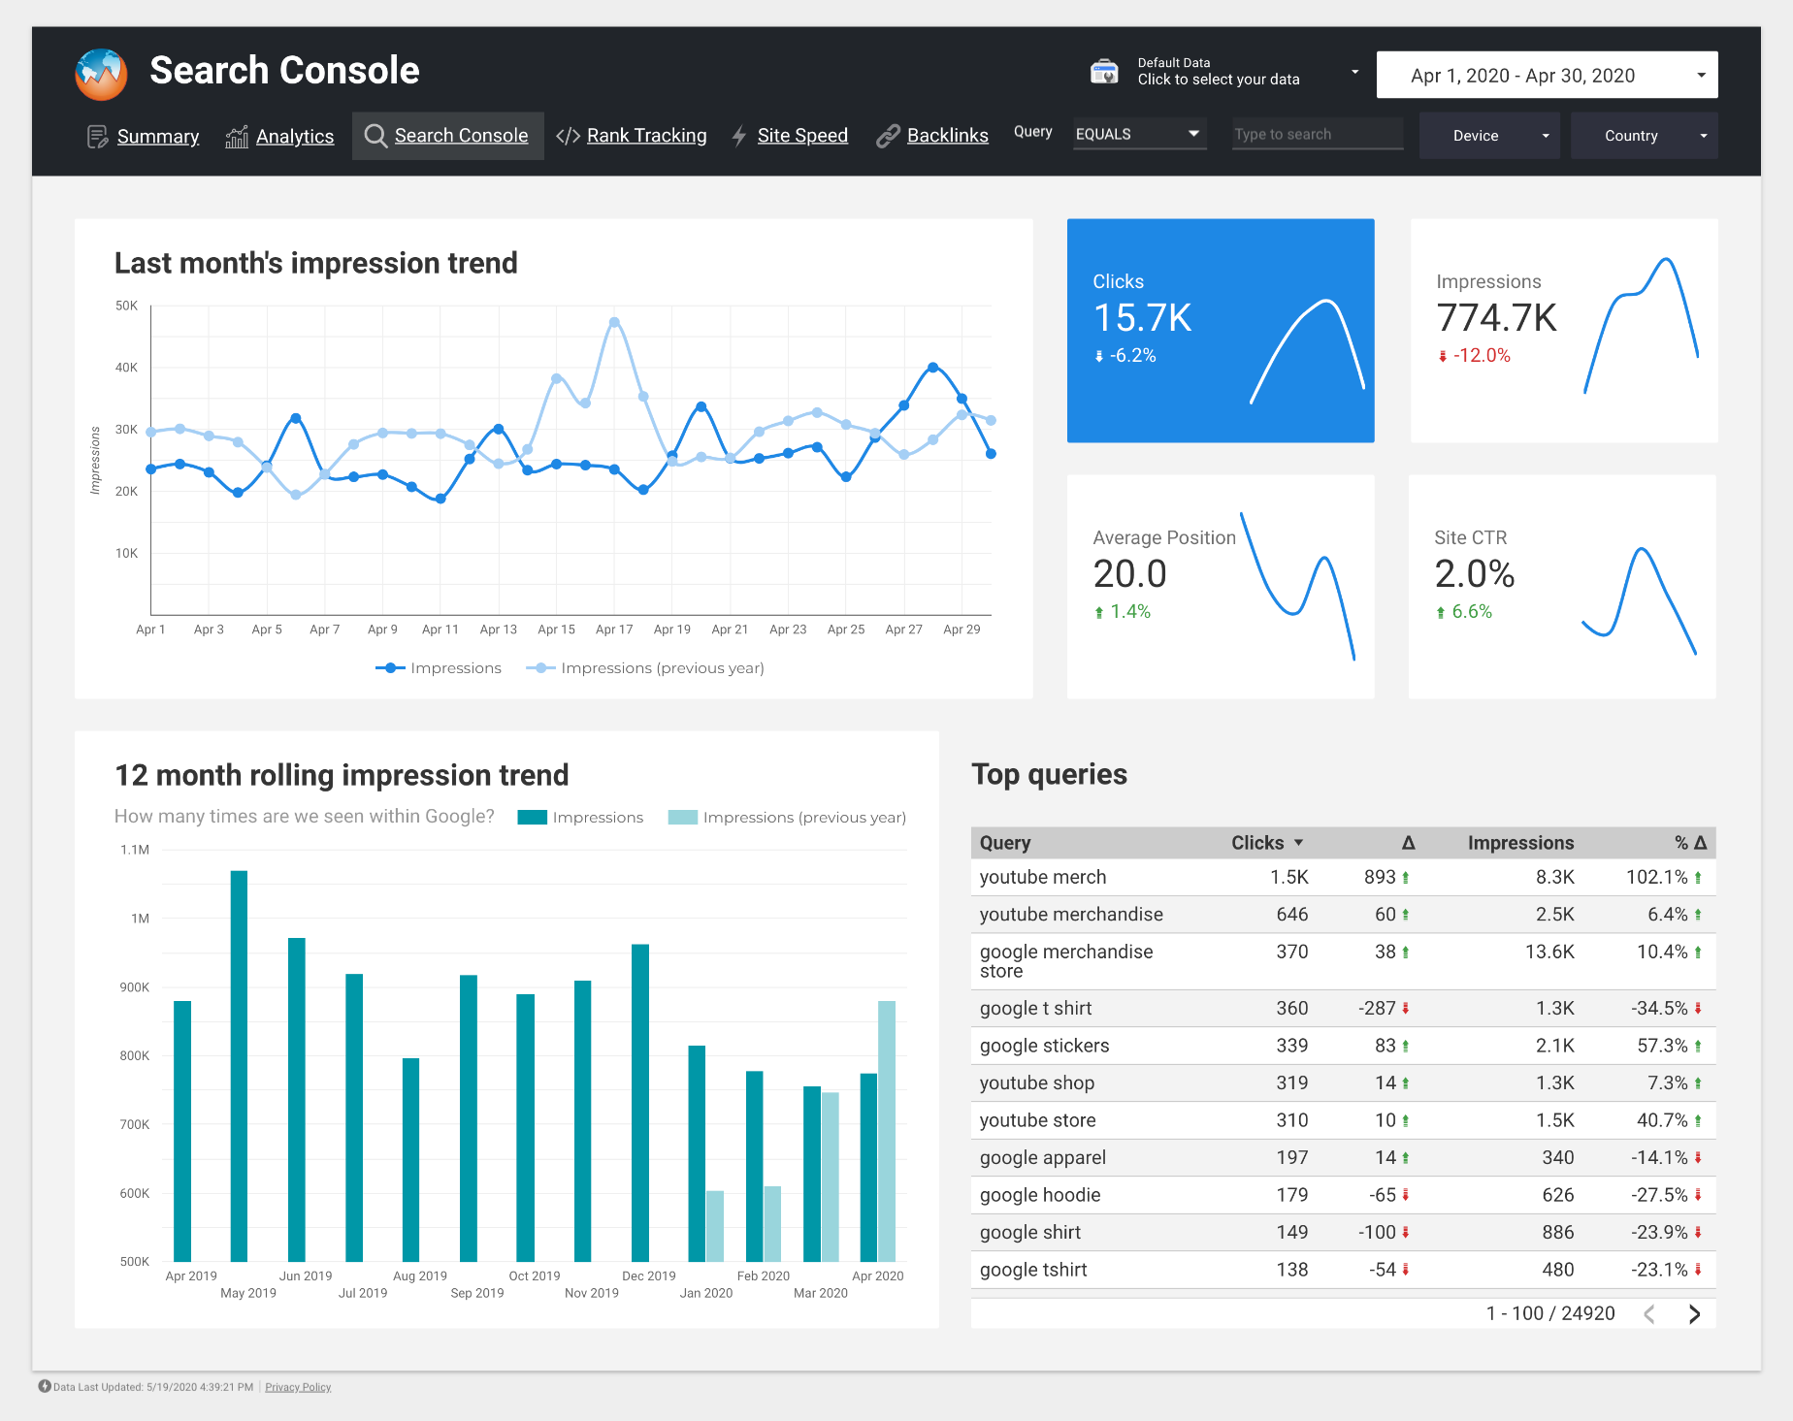The height and width of the screenshot is (1421, 1793).
Task: Open the Site Speed tab
Action: point(802,136)
